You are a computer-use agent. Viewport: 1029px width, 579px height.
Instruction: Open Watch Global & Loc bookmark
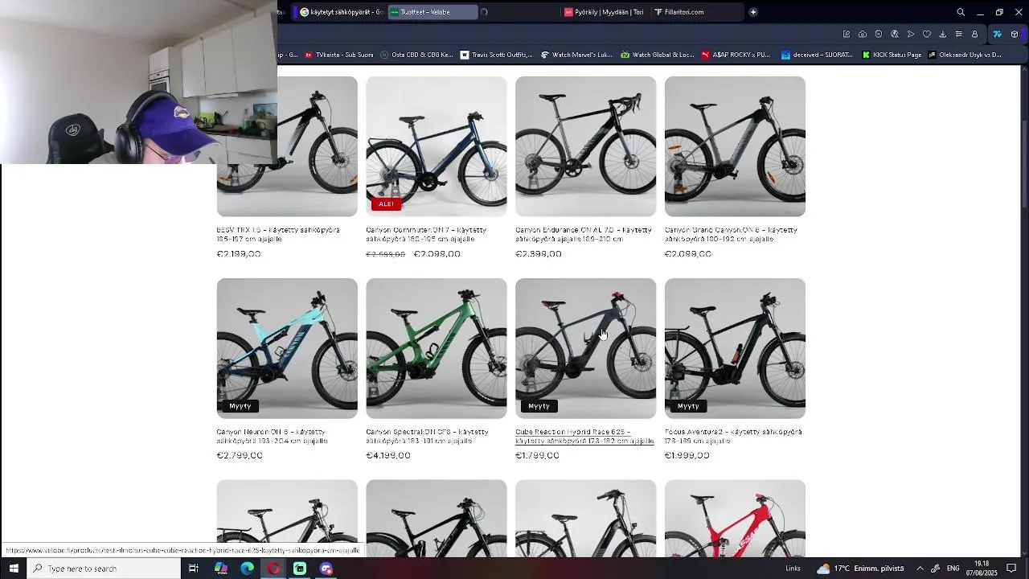tap(657, 55)
